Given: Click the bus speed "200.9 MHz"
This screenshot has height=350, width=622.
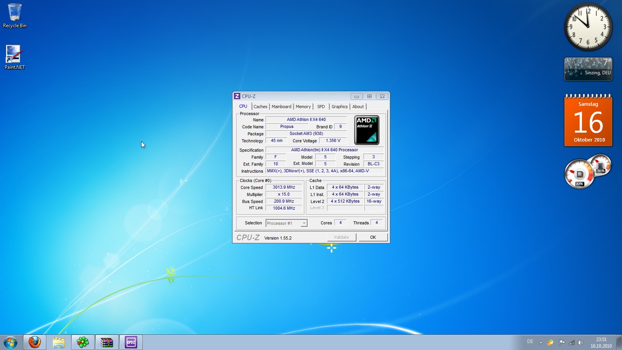Looking at the screenshot, I should (284, 201).
